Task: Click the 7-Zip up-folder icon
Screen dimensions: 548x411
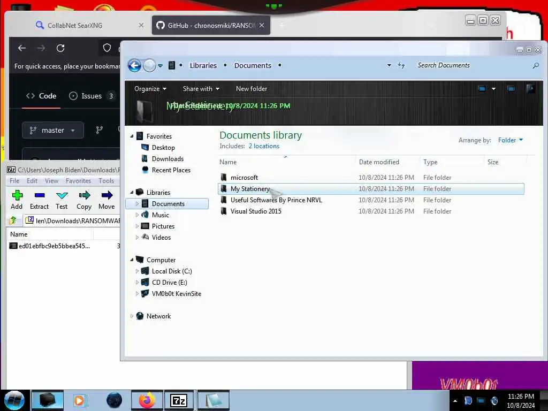Action: [x=13, y=220]
